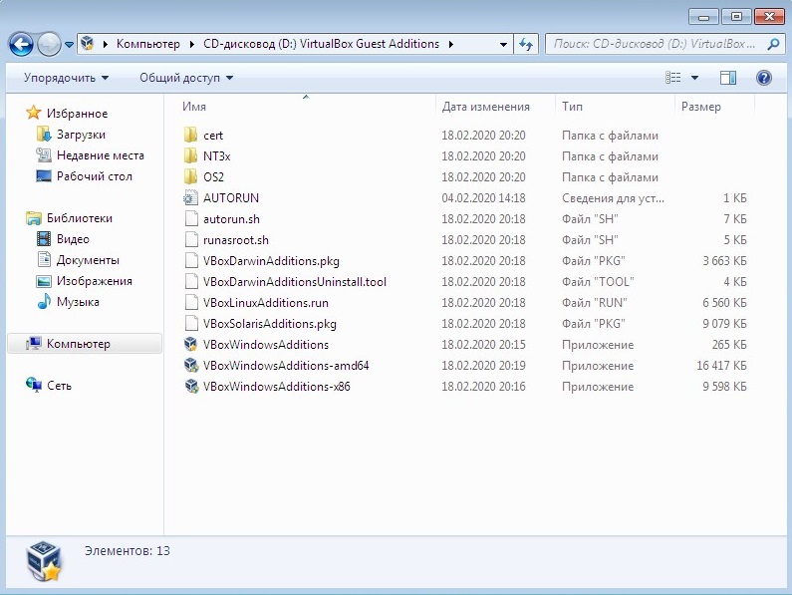Image resolution: width=792 pixels, height=595 pixels.
Task: Toggle the preview pane icon
Action: (728, 78)
